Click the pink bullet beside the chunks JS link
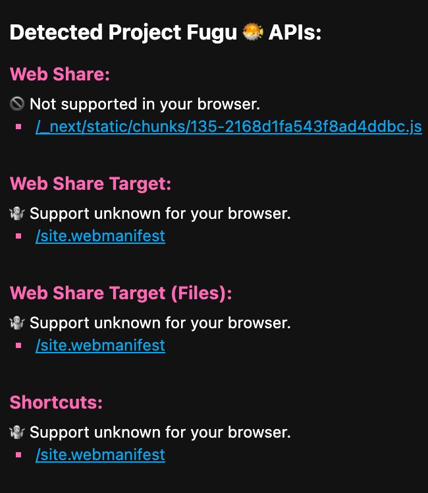The height and width of the screenshot is (493, 428). pos(18,127)
